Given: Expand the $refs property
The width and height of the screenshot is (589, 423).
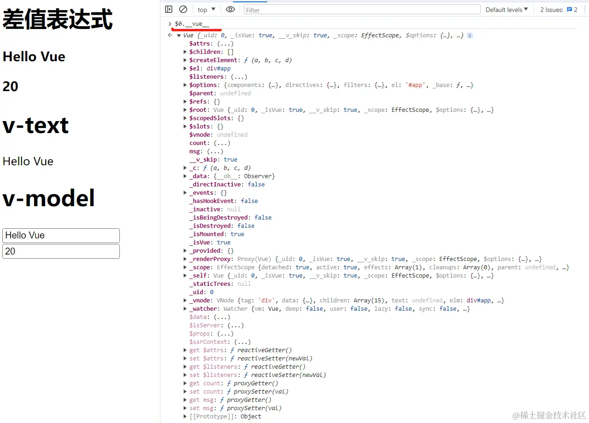Looking at the screenshot, I should tap(185, 102).
